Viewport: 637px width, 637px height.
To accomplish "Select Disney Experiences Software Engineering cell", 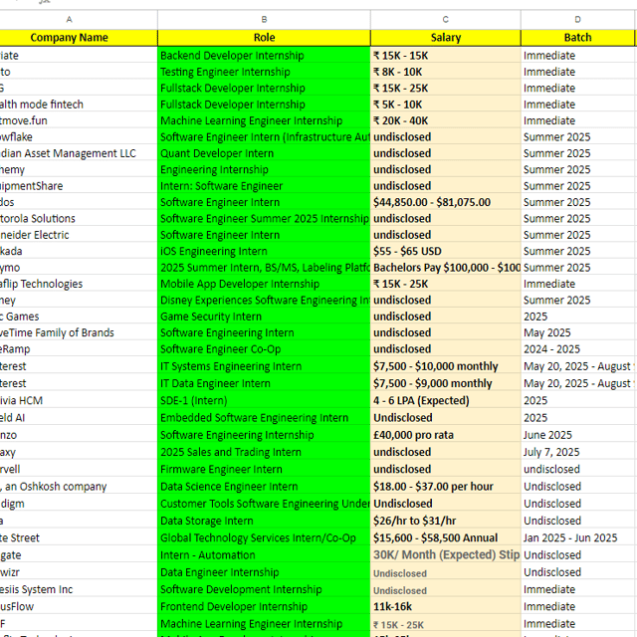I will pyautogui.click(x=264, y=301).
